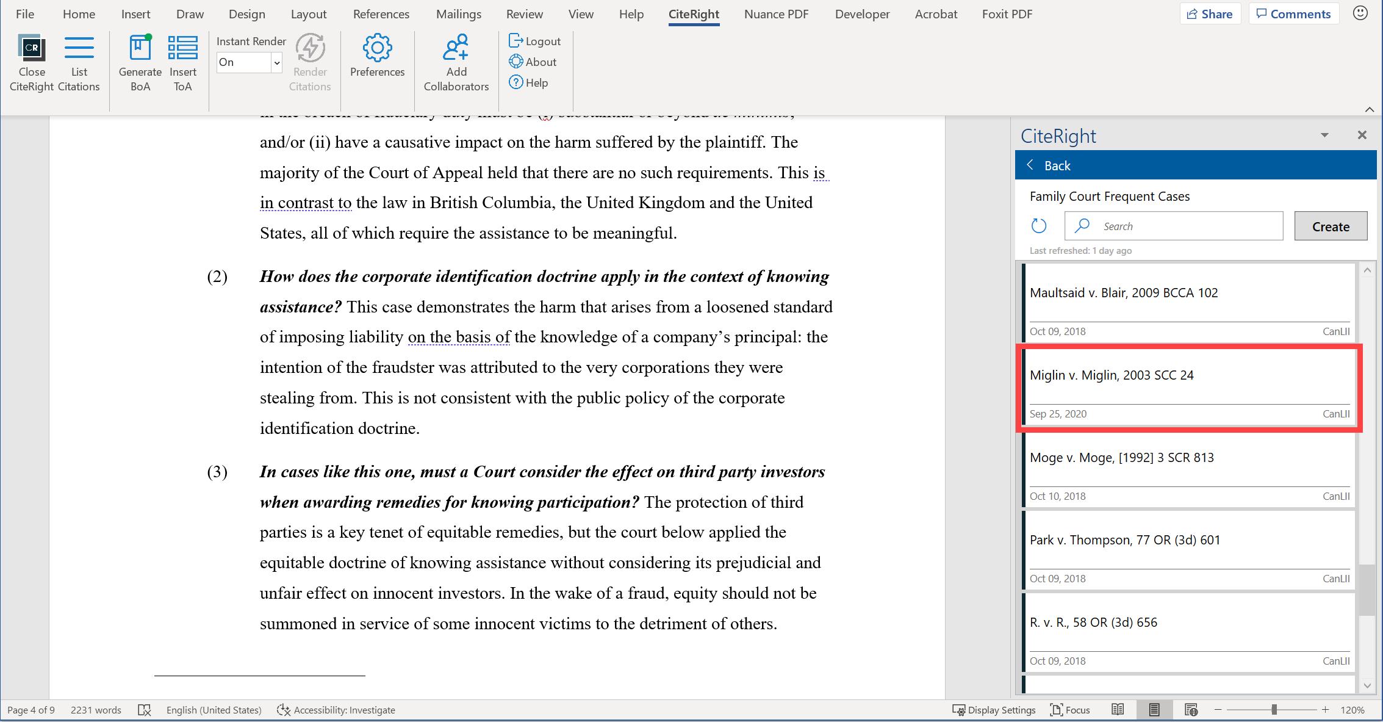Open the Developer tab
This screenshot has width=1383, height=722.
(862, 14)
